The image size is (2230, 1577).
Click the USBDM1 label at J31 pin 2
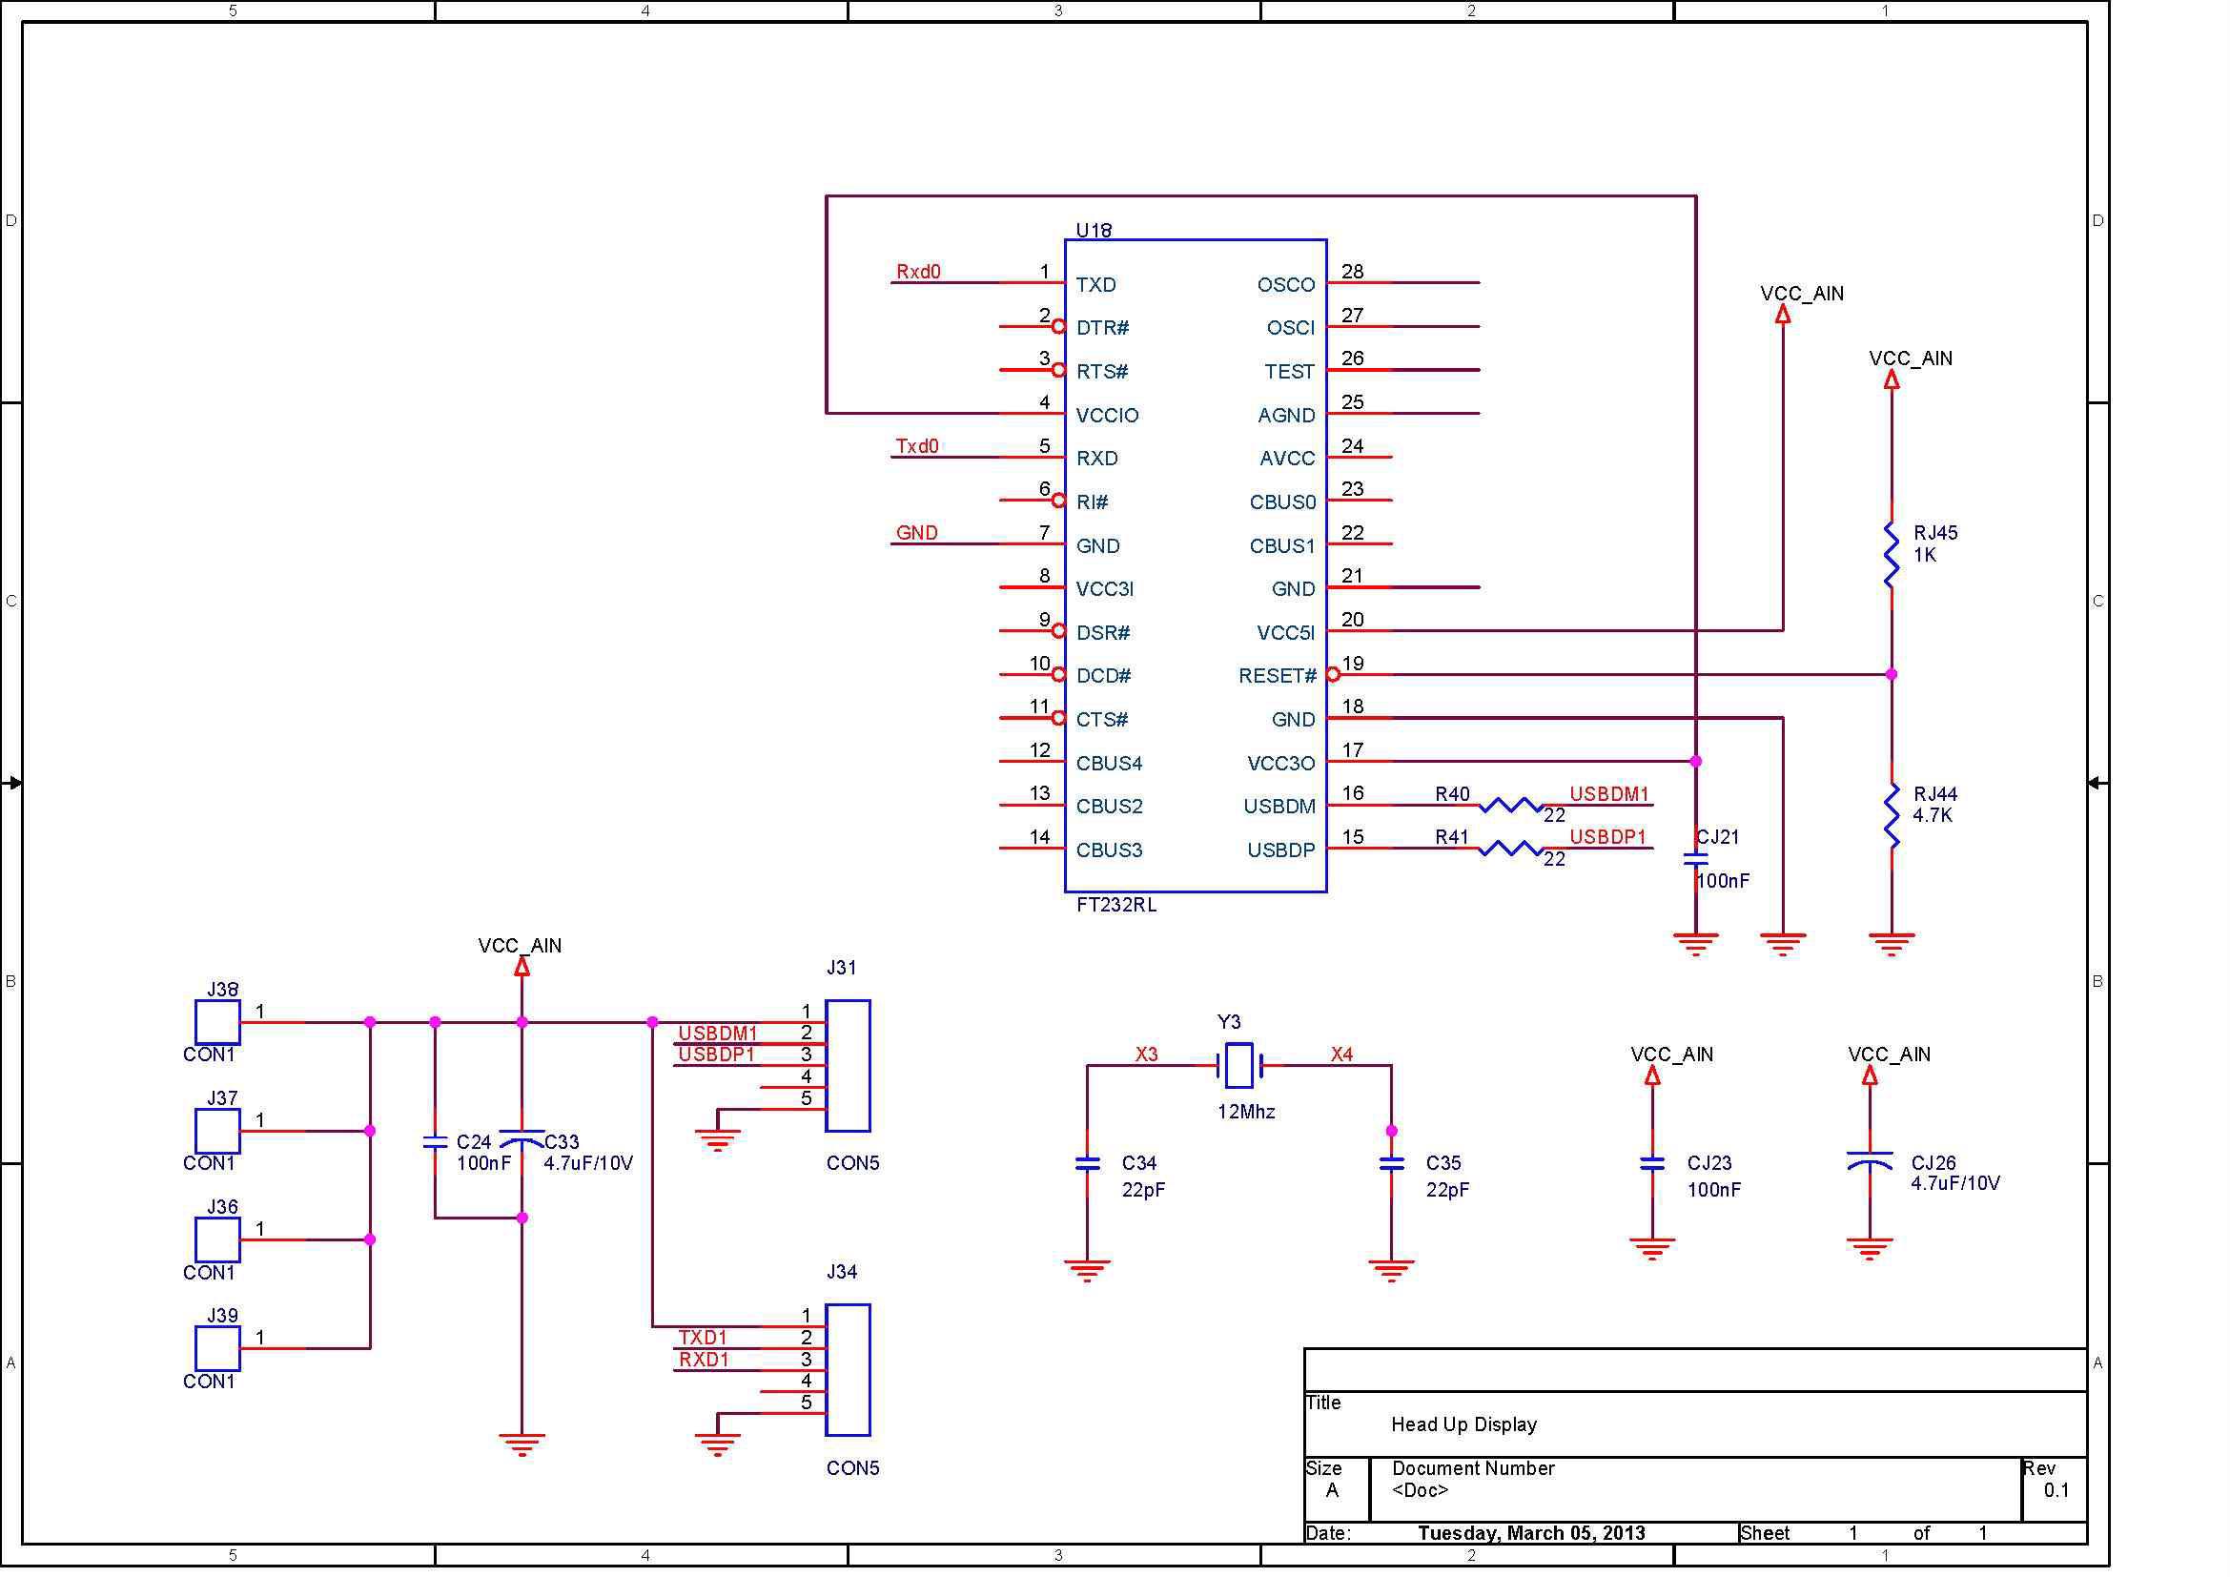[x=718, y=1034]
